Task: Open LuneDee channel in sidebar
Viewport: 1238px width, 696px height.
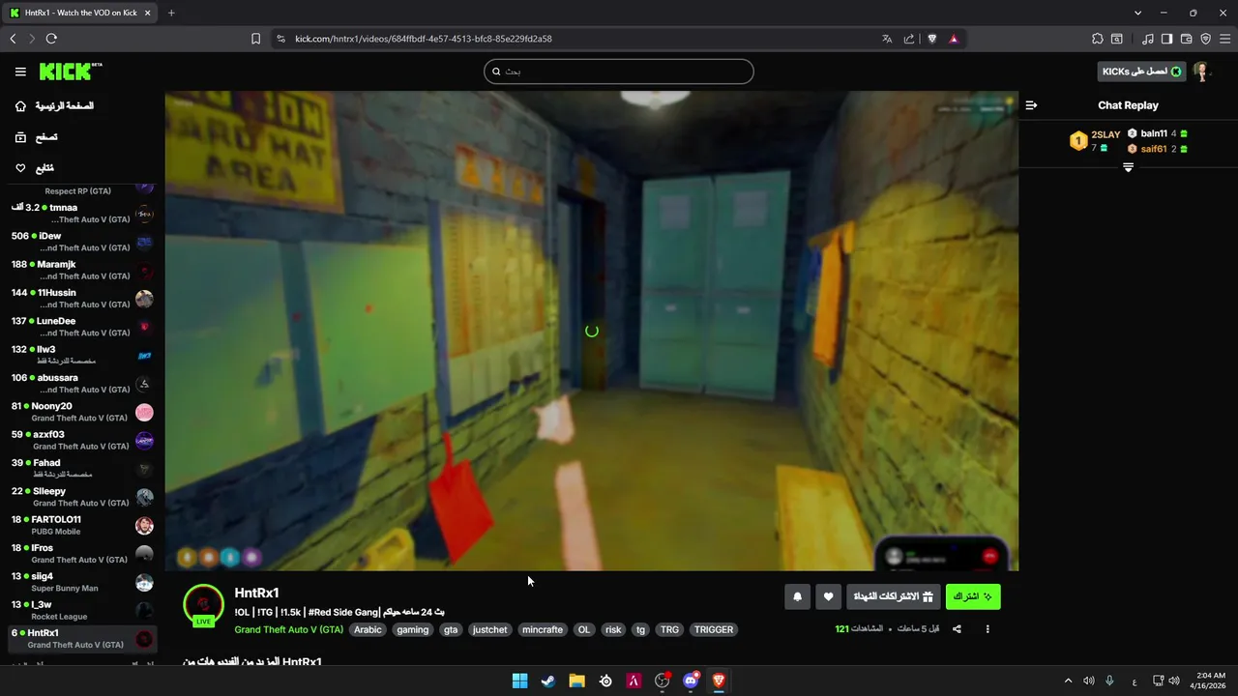Action: point(82,327)
